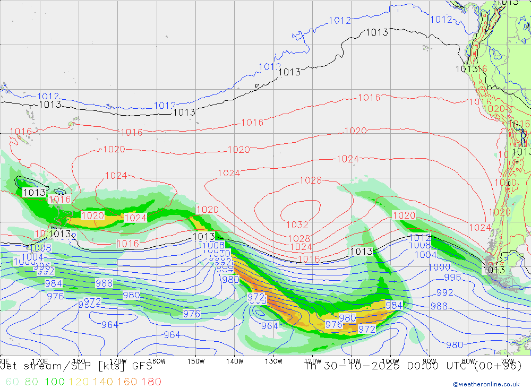Click the 150W longitude axis label

(x=196, y=361)
